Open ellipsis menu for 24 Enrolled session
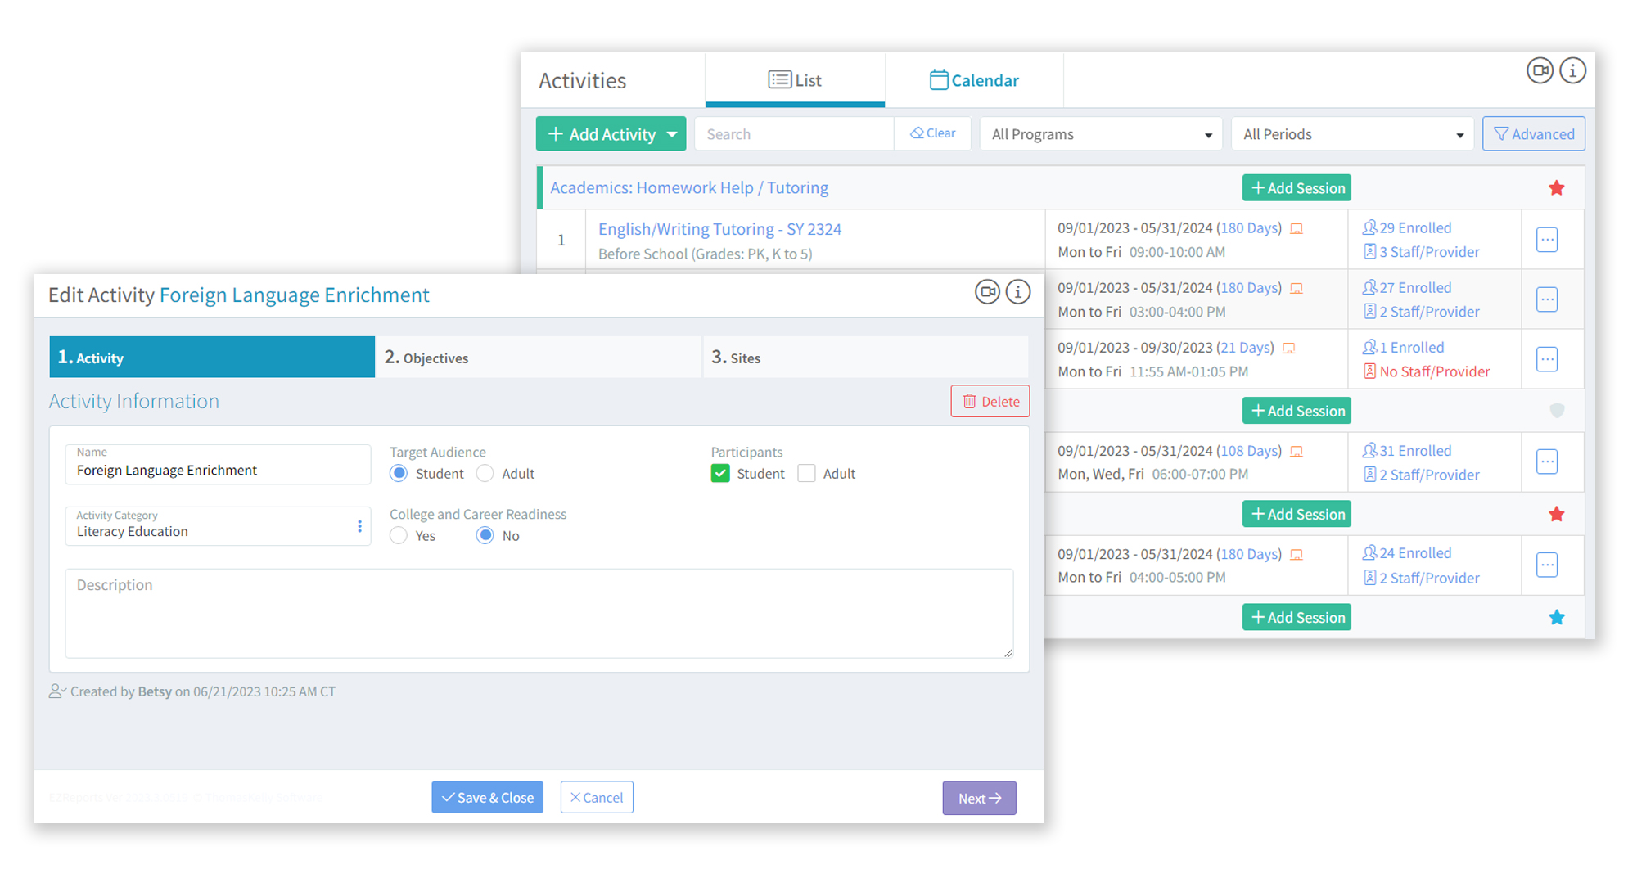Viewport: 1637px width, 878px height. [x=1546, y=565]
